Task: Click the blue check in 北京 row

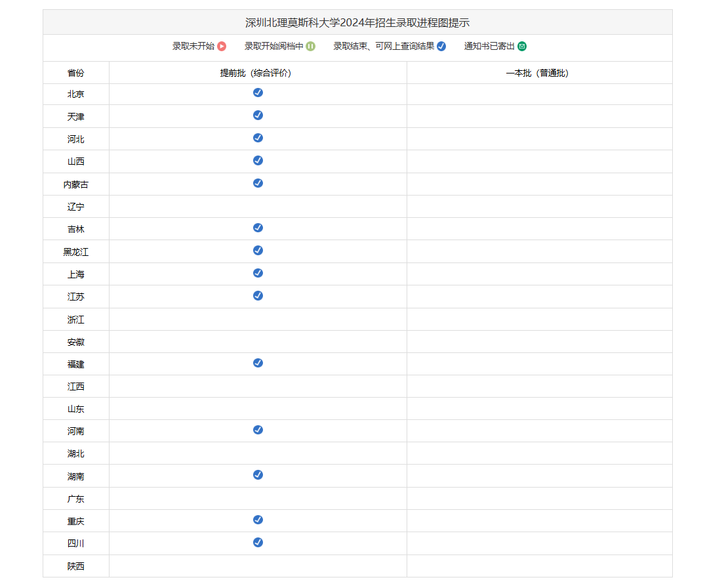Action: (x=258, y=93)
